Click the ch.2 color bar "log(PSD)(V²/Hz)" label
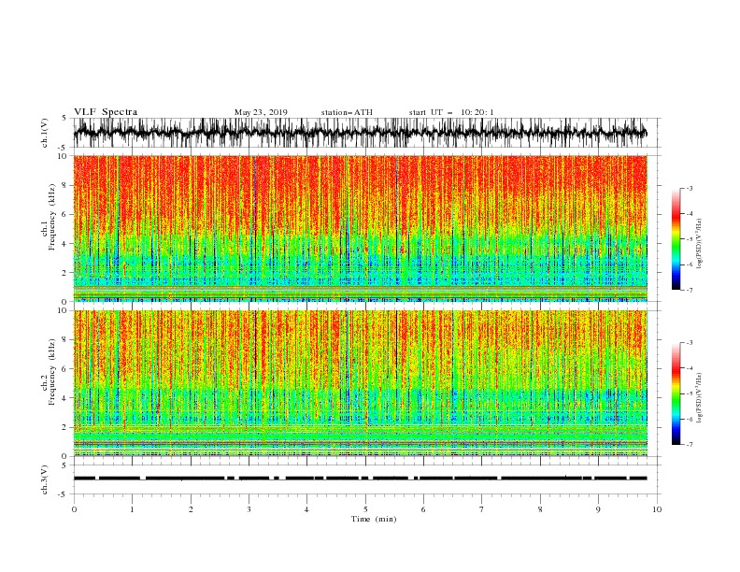Image resolution: width=740 pixels, height=572 pixels. (x=699, y=398)
